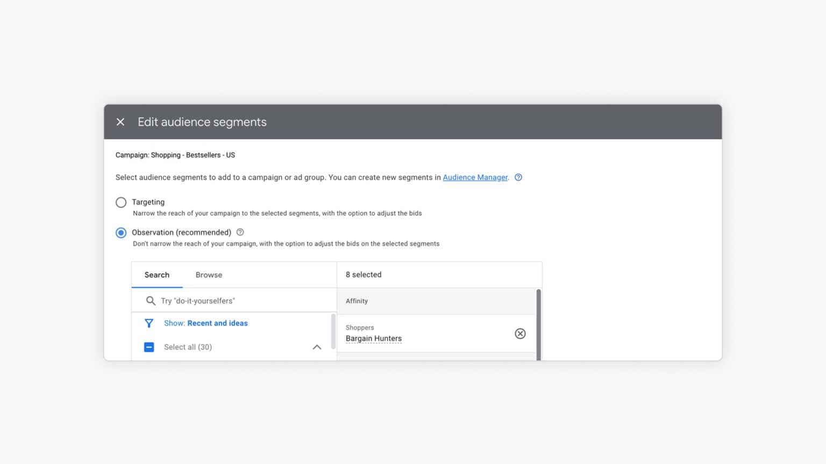Click the Show: Recent and ideas link
This screenshot has height=464, width=826.
(x=218, y=323)
